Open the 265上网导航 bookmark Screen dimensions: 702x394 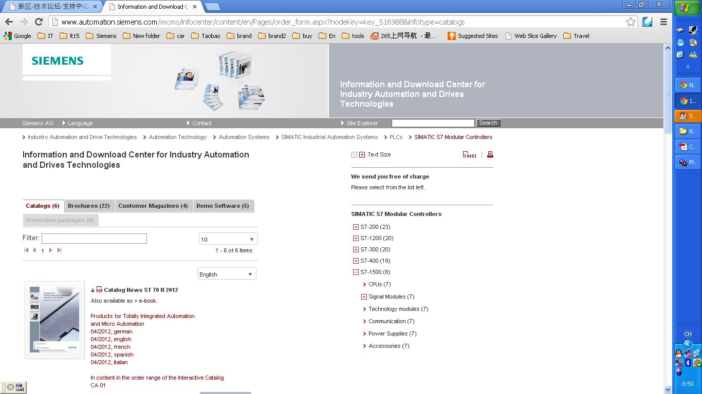(403, 36)
